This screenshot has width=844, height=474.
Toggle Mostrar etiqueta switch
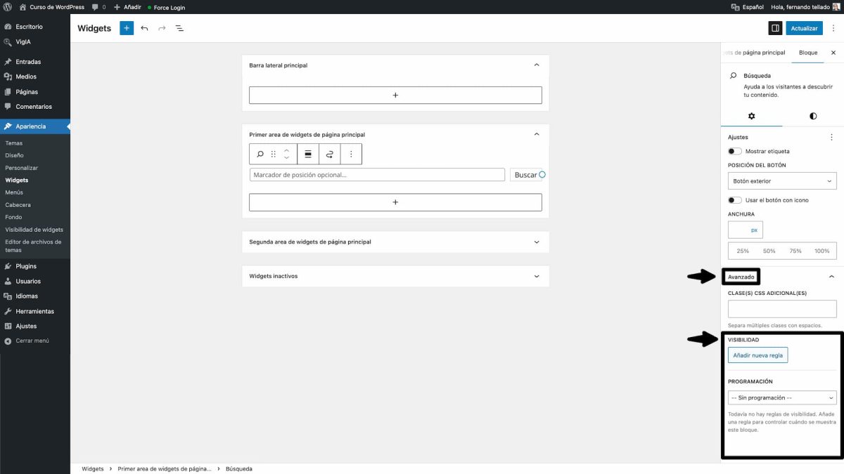point(735,151)
